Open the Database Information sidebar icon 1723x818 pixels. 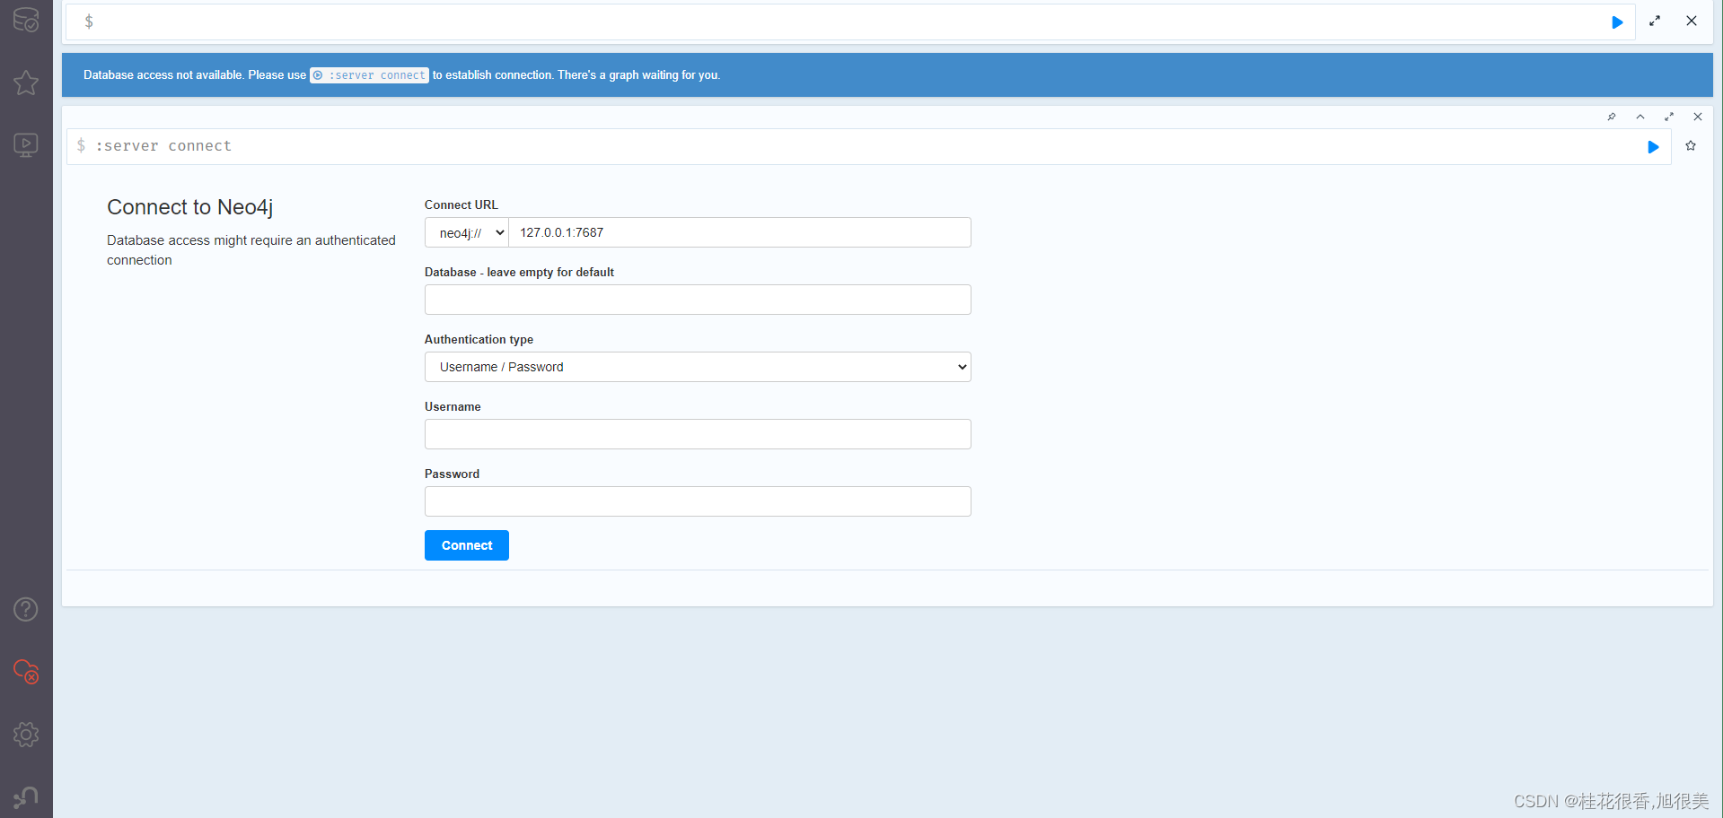click(26, 20)
